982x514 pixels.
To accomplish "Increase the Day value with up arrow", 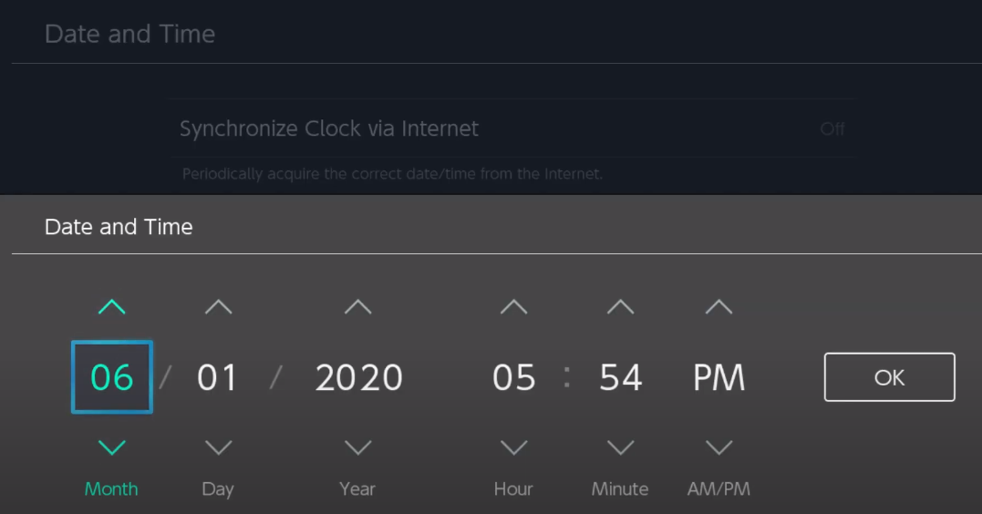I will tap(218, 307).
